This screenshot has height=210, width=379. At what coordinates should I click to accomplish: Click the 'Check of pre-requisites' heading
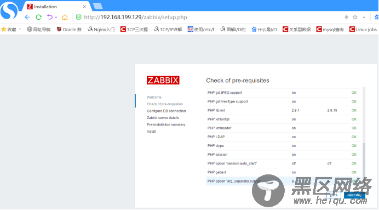tap(238, 80)
